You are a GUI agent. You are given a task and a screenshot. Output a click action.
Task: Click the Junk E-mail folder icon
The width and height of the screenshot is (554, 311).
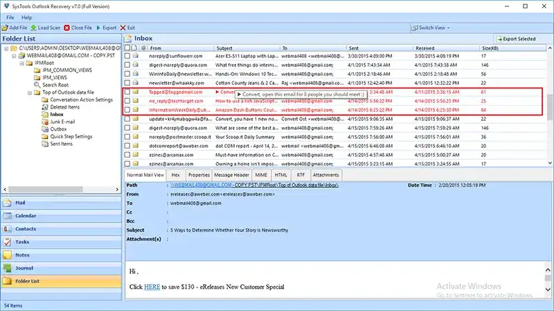45,122
